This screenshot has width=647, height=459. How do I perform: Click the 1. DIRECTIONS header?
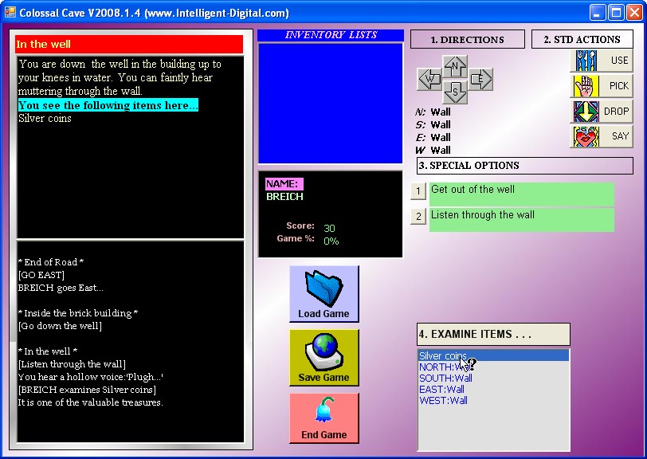468,40
